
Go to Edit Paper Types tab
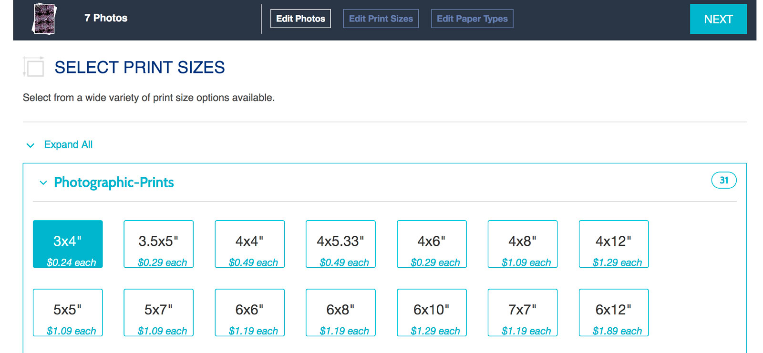click(x=472, y=19)
